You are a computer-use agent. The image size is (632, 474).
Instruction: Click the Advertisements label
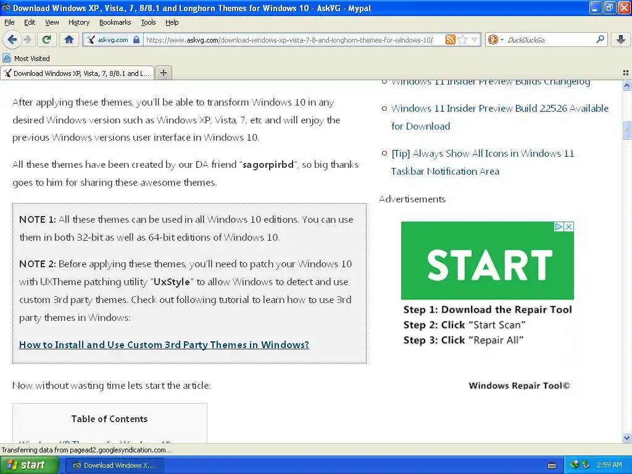point(412,199)
